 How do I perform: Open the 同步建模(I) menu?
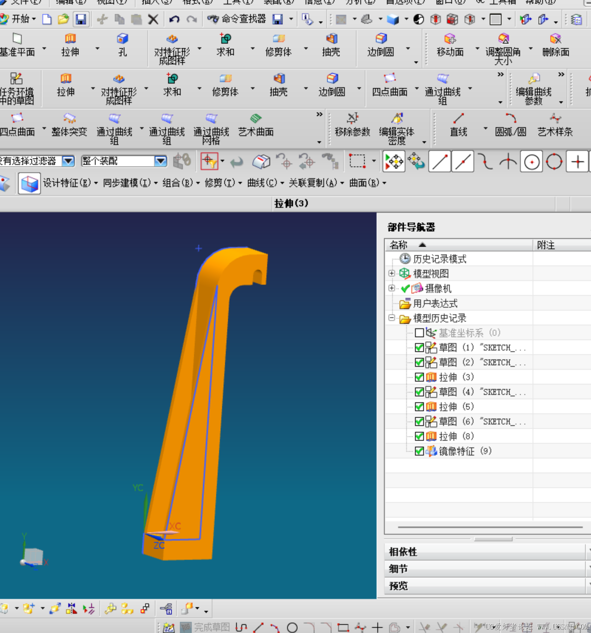[x=130, y=183]
